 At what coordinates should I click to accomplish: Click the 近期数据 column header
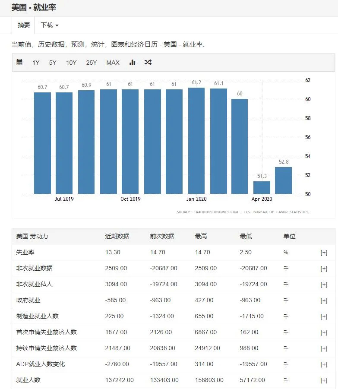click(117, 236)
